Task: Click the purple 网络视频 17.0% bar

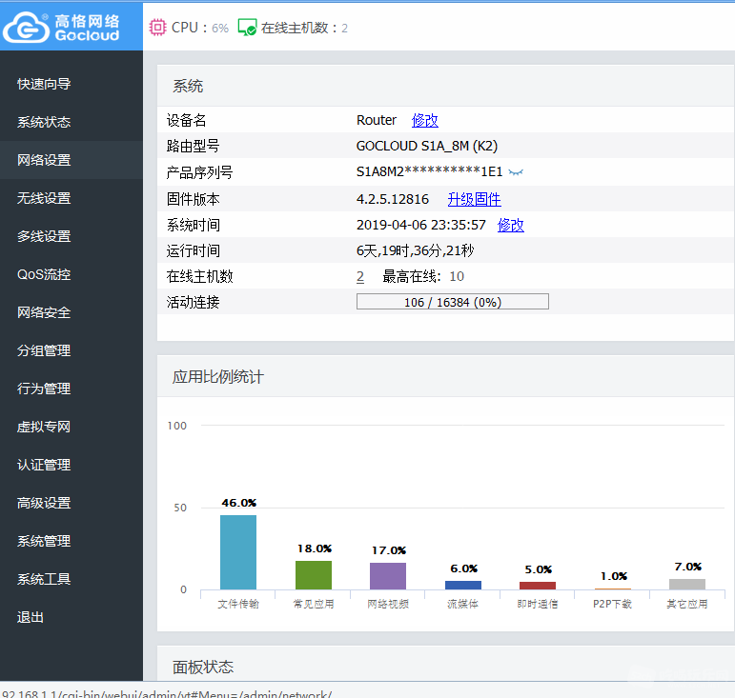Action: point(388,576)
